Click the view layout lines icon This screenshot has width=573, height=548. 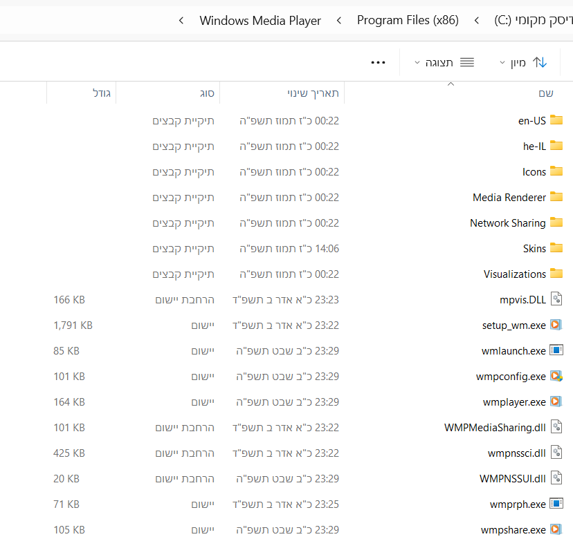[467, 62]
